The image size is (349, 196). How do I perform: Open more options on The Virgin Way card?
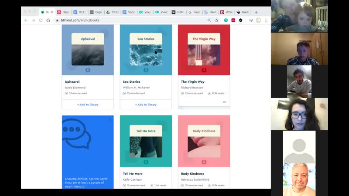(x=225, y=102)
